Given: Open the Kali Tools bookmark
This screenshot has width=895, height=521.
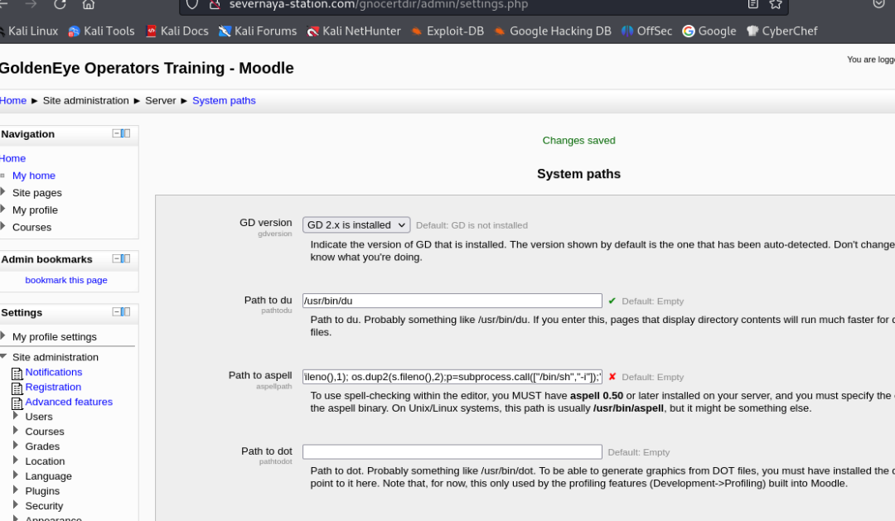Looking at the screenshot, I should 101,31.
